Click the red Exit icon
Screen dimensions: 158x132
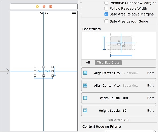pyautogui.click(x=51, y=6)
